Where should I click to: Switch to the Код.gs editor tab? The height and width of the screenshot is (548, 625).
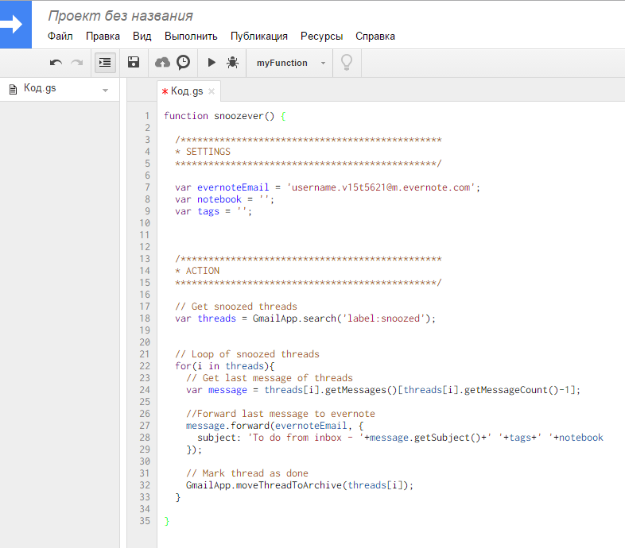point(187,91)
